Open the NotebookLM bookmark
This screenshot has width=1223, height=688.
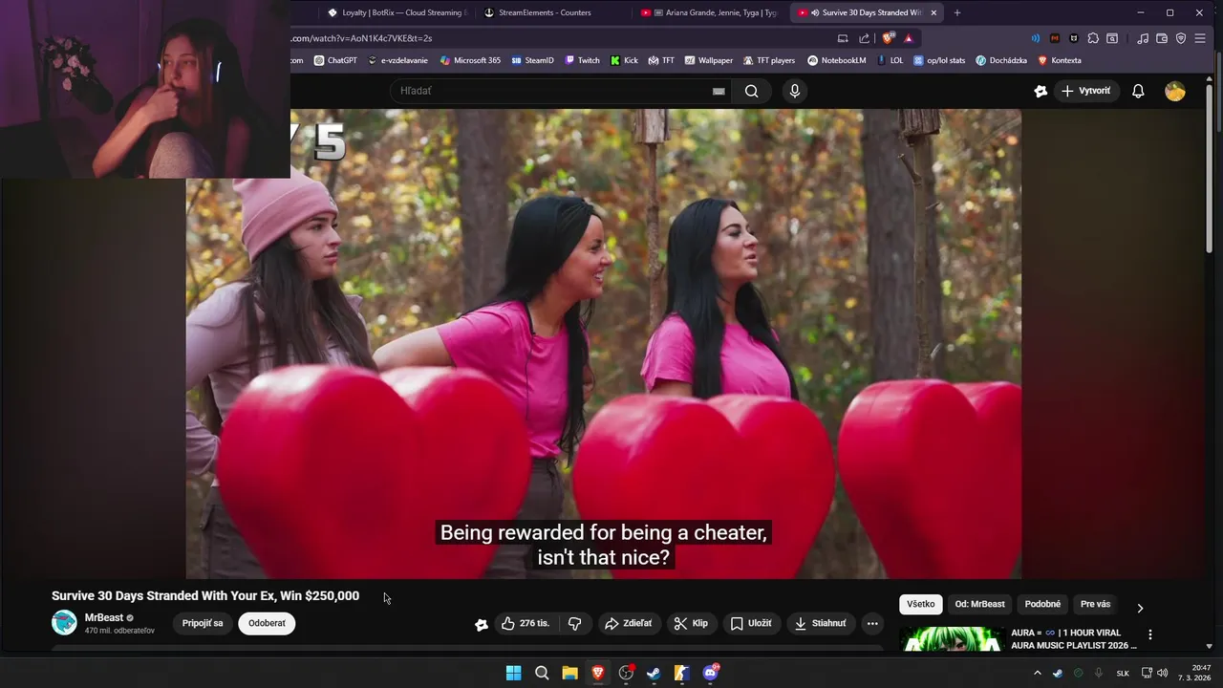coord(837,60)
